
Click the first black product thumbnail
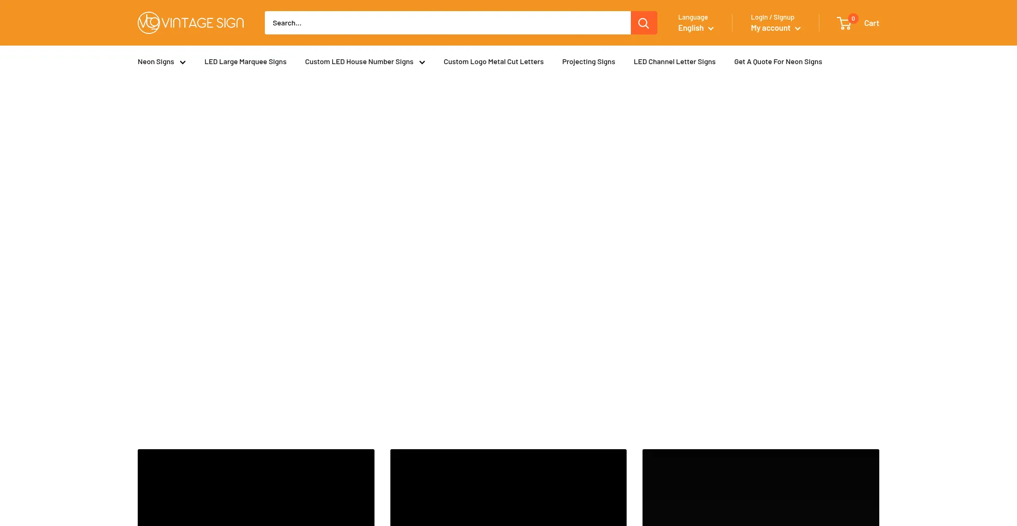256,487
